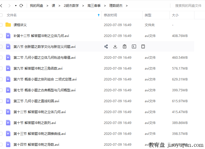Select checkbox for 第九节 解答题冲刺之三角函数.avi
This screenshot has height=149, width=205.
tap(1, 68)
